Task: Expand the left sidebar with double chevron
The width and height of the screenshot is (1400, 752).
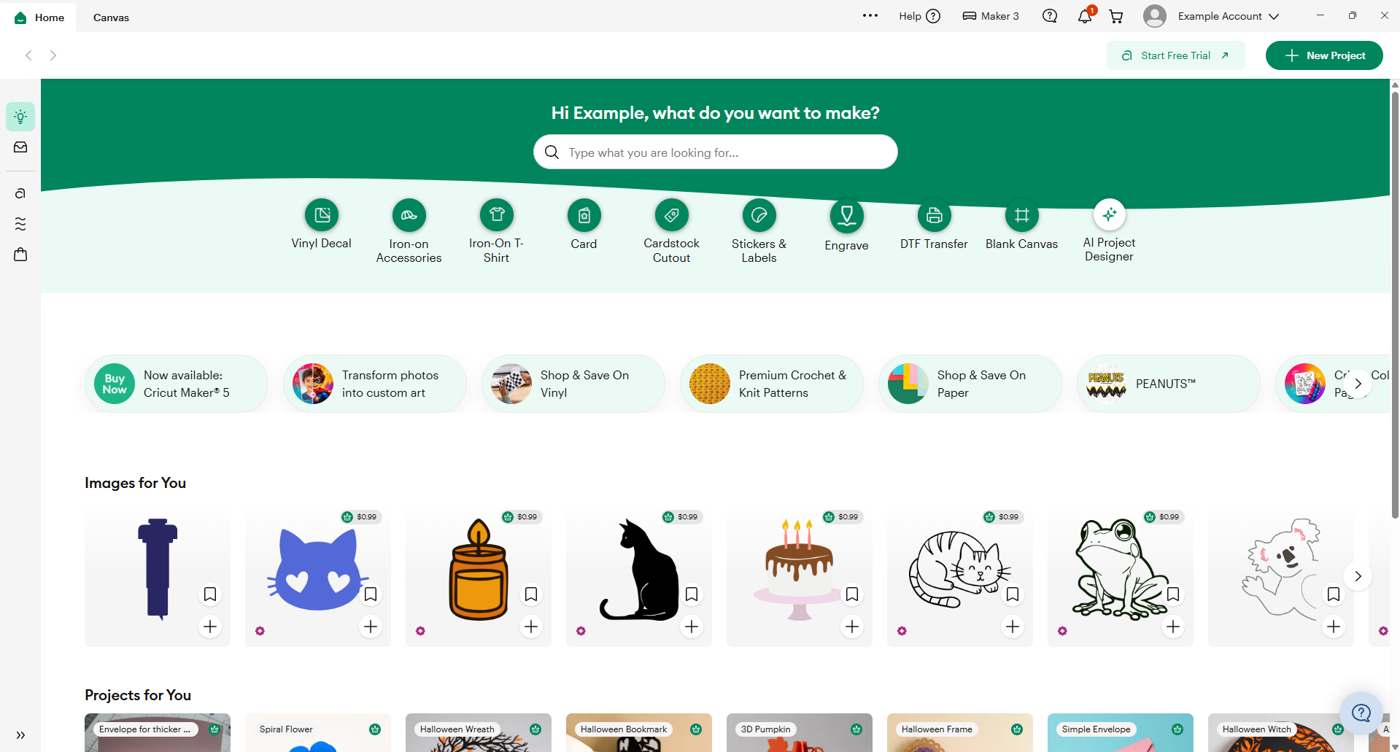Action: (20, 735)
